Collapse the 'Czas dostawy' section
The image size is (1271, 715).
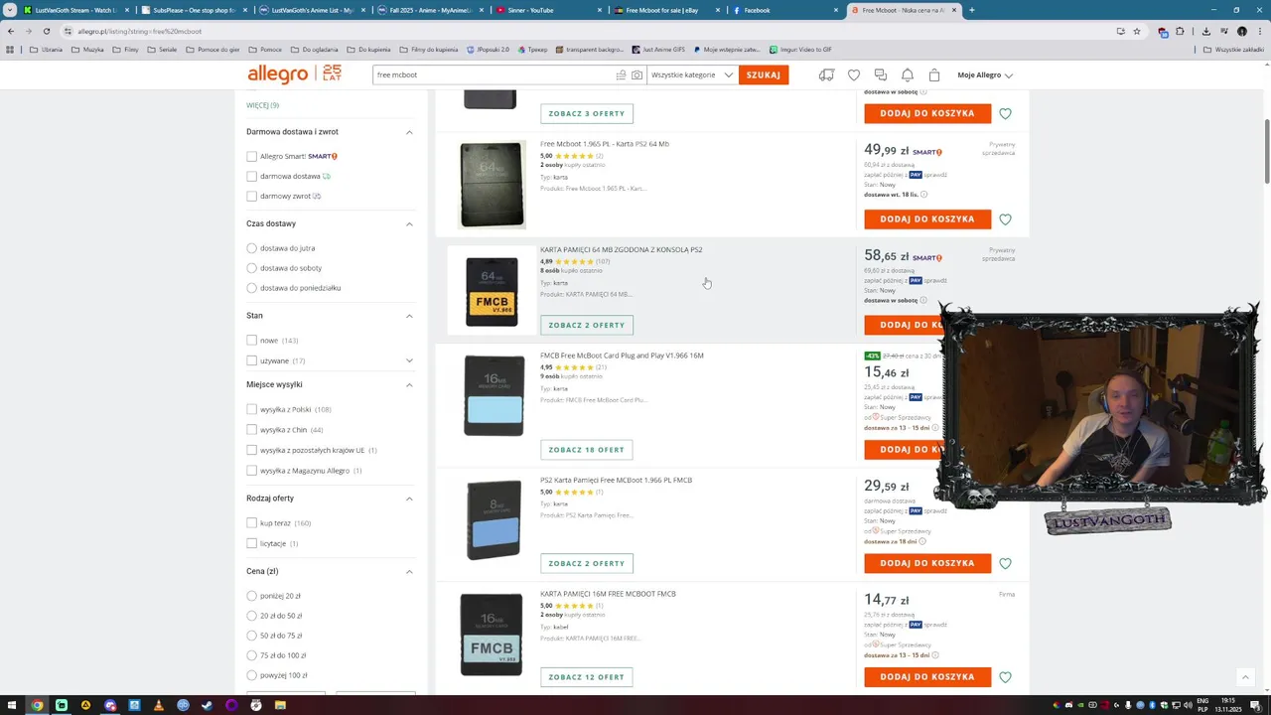point(409,223)
